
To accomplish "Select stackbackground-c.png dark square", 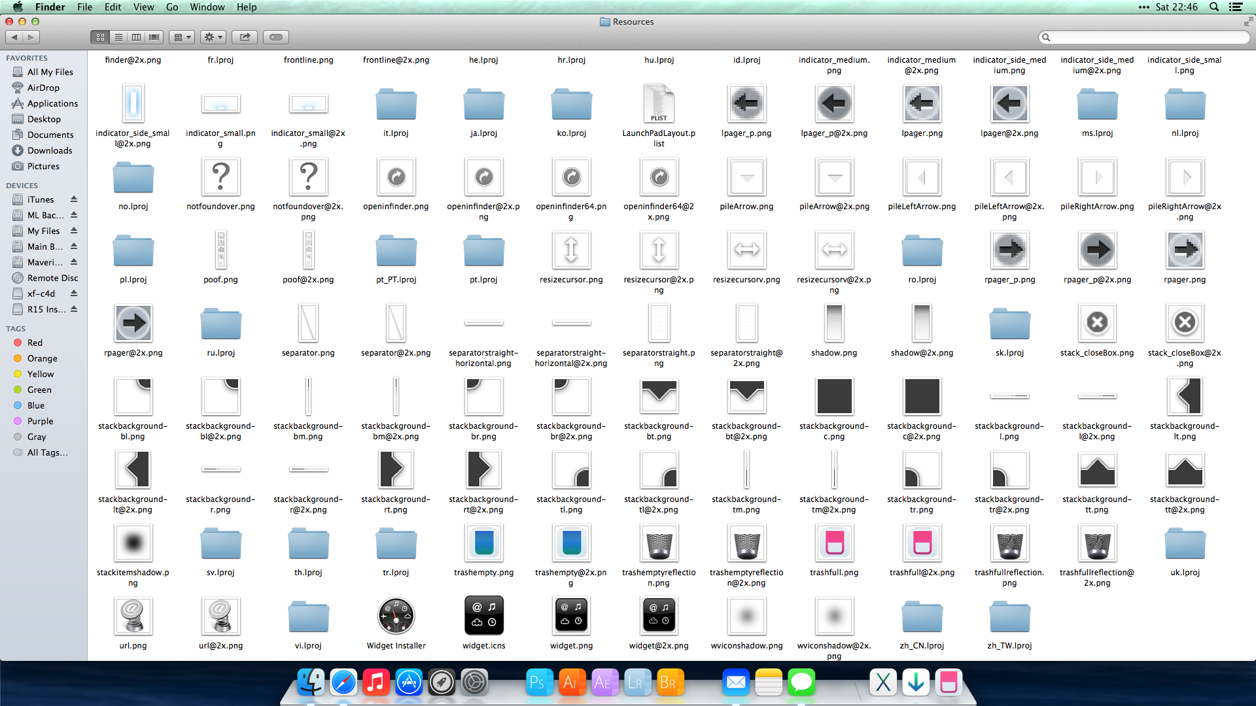I will 834,396.
